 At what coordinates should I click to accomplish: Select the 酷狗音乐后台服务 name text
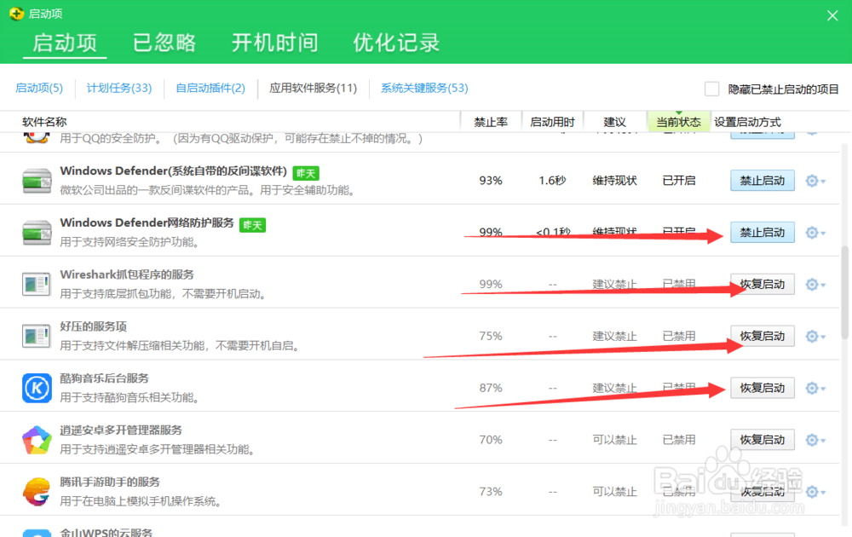click(x=104, y=378)
